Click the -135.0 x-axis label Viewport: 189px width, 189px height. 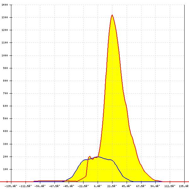pos(11,186)
